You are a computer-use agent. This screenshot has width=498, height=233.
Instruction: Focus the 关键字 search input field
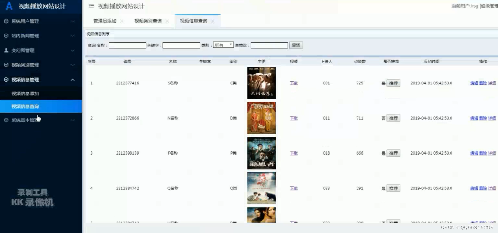pos(181,45)
